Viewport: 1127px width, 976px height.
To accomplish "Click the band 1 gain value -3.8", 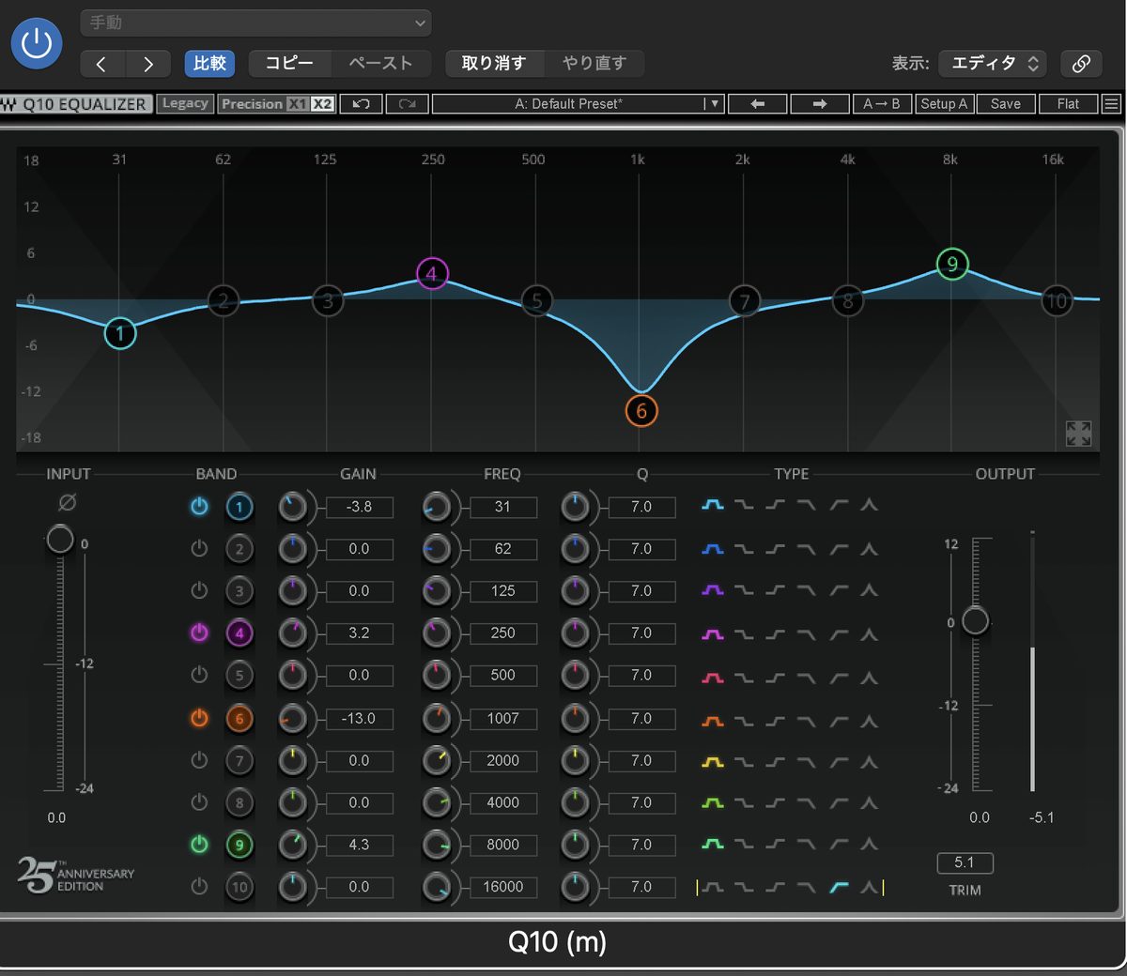I will [359, 507].
